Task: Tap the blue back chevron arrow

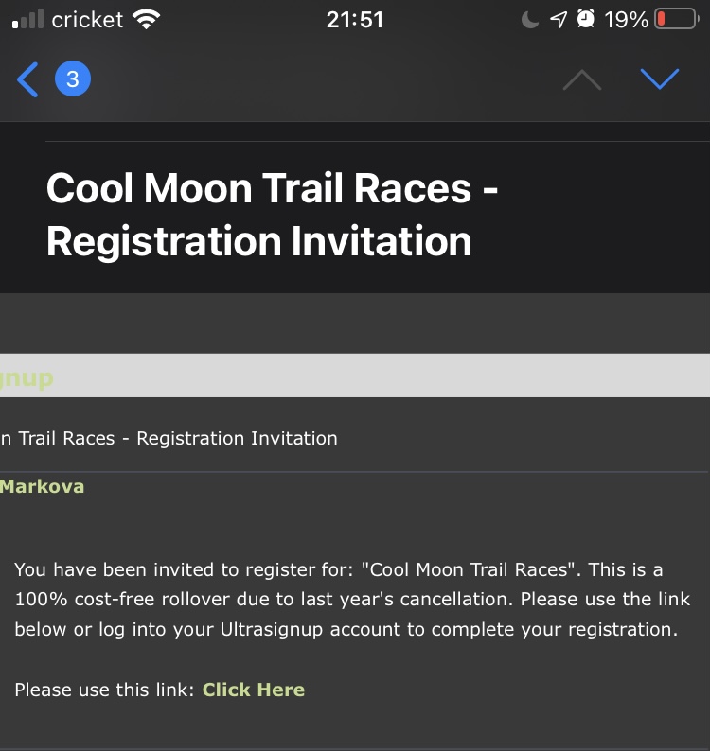Action: point(28,80)
